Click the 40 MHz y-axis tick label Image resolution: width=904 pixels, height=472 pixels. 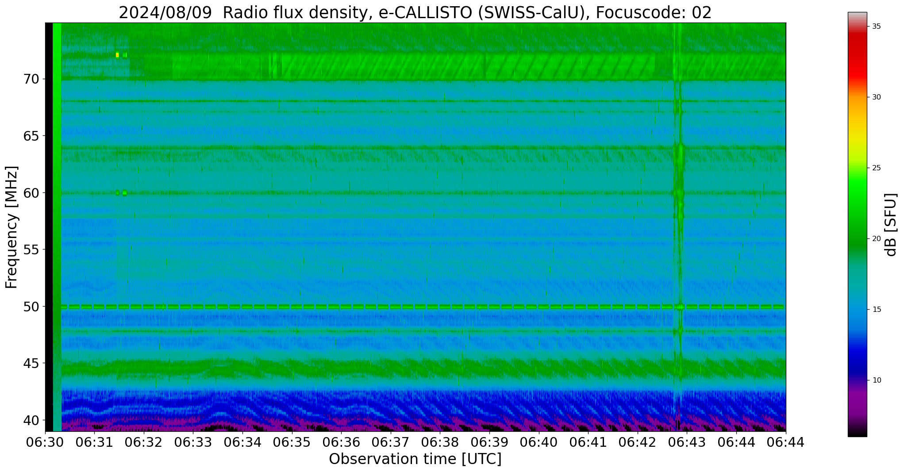coord(31,420)
